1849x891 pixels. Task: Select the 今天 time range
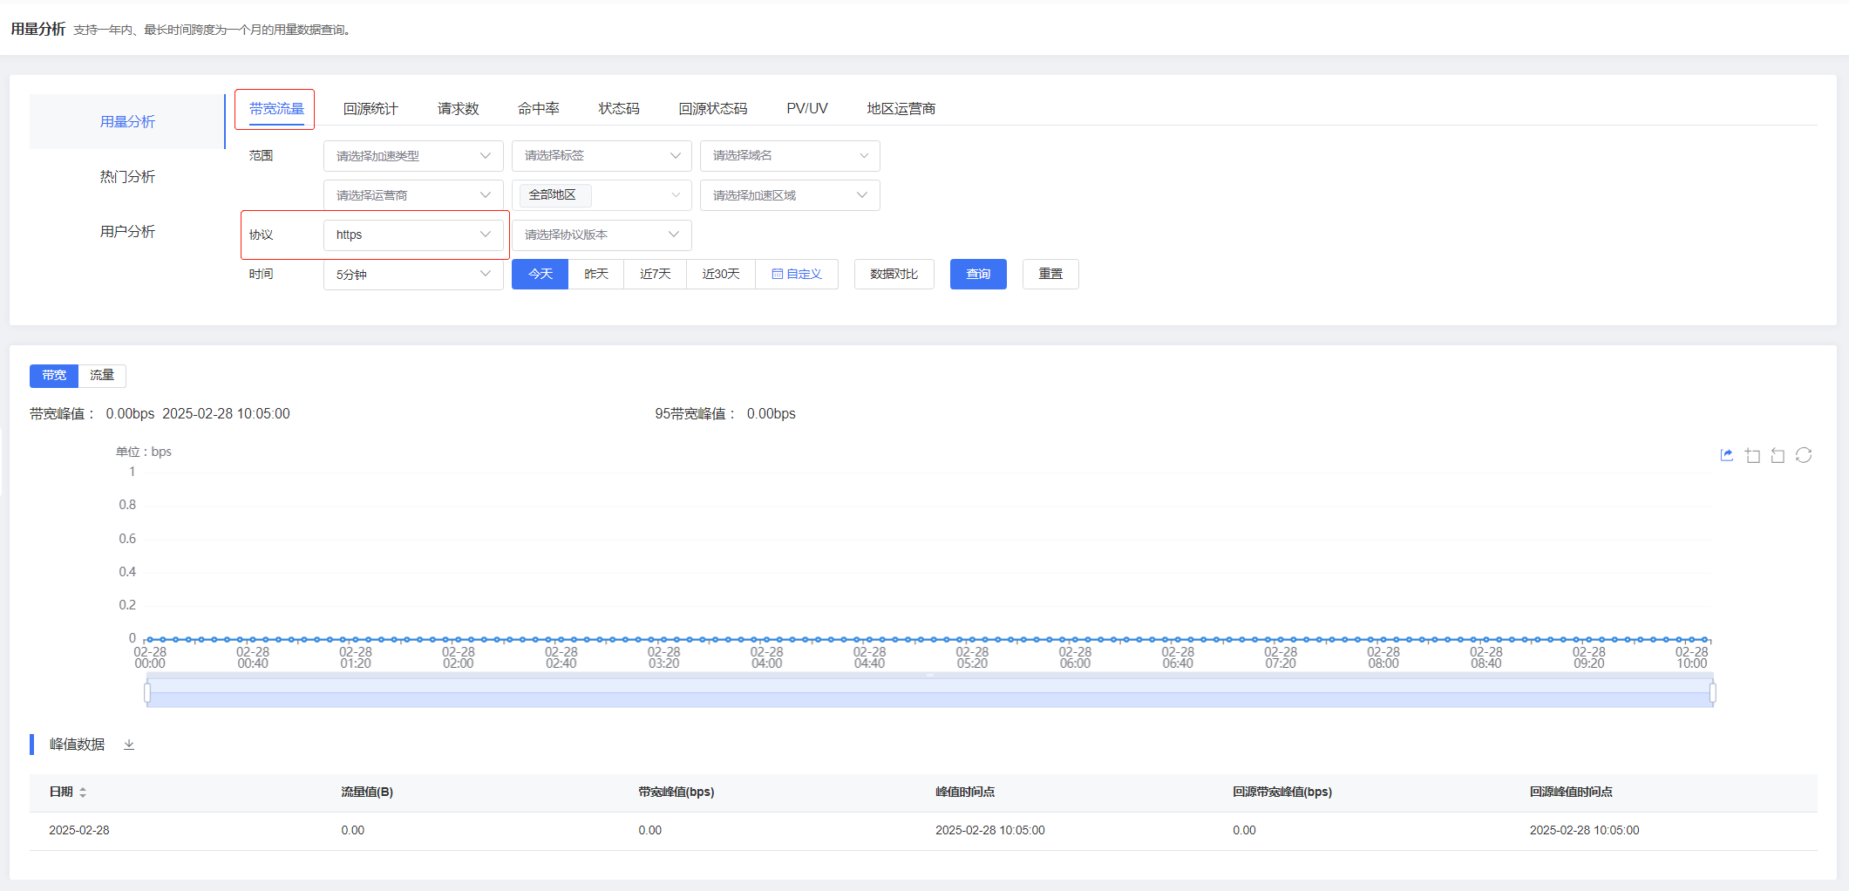click(x=540, y=274)
